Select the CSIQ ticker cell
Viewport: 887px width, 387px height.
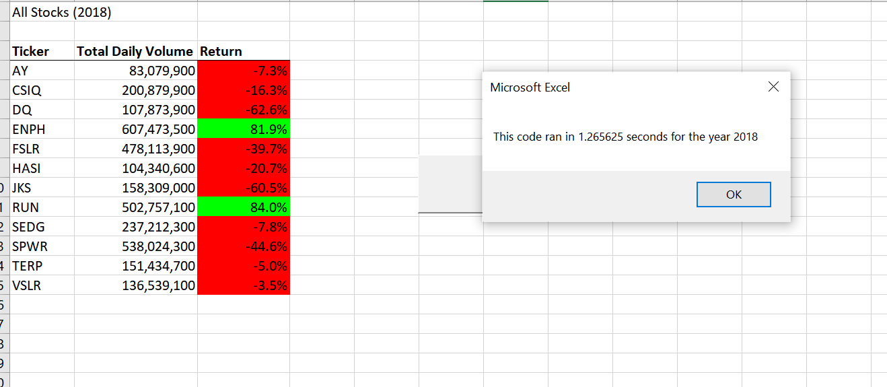[42, 90]
